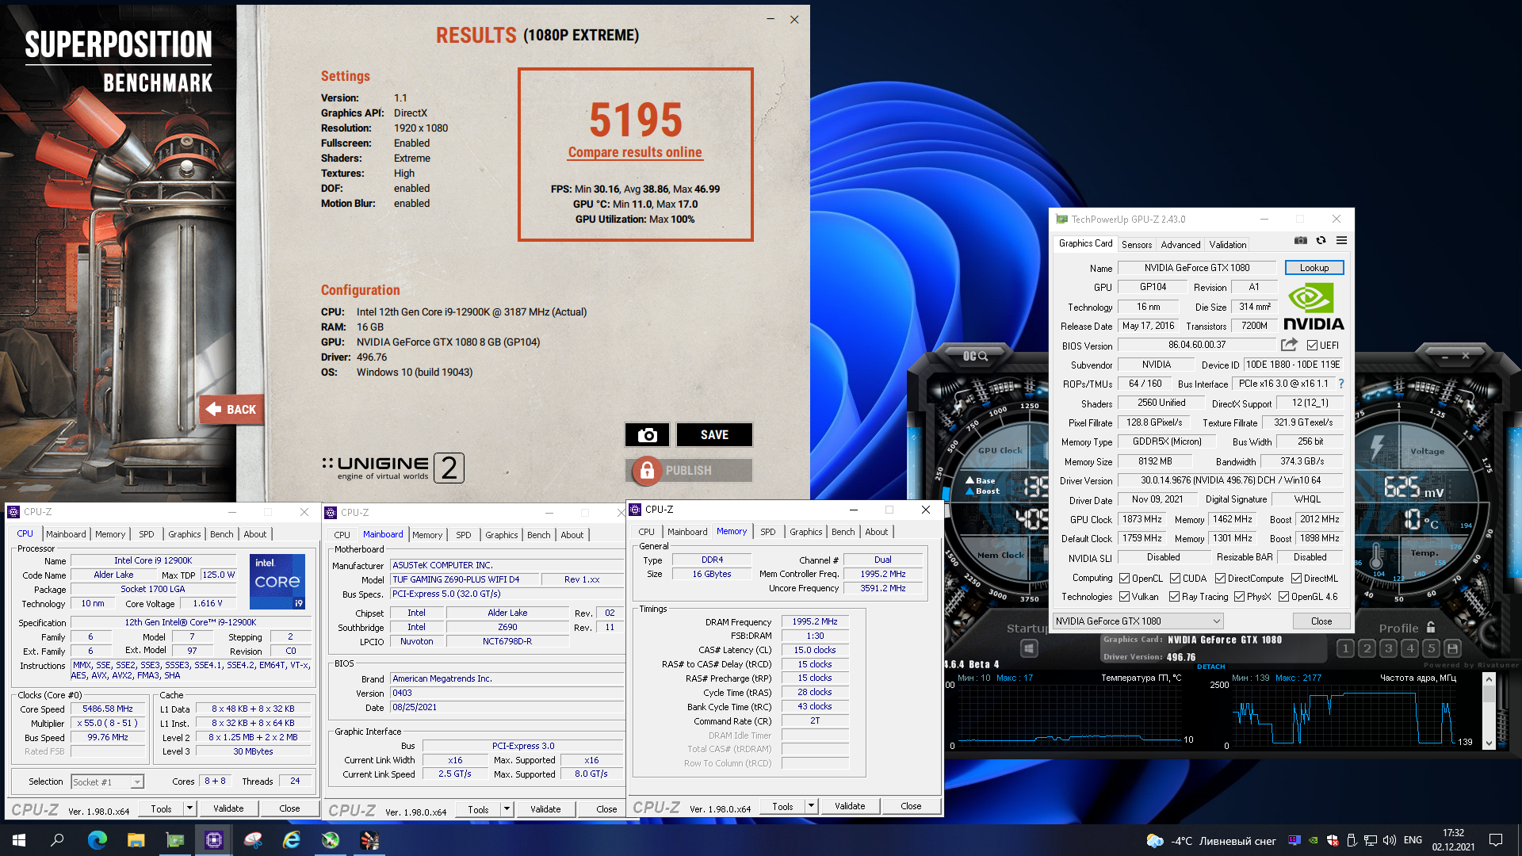The image size is (1522, 856).
Task: Click the DETACH label in Afterburner
Action: coord(1210,667)
